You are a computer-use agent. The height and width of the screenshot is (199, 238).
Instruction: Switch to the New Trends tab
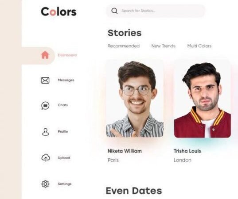[x=164, y=46]
